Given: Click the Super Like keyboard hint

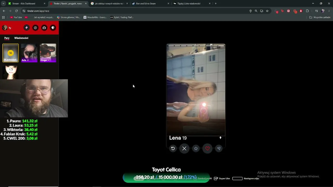Looking at the screenshot, I should (222, 178).
